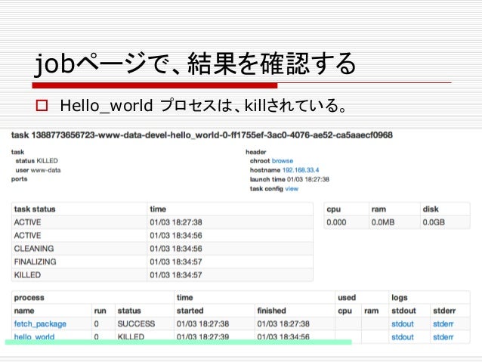The image size is (482, 362).
Task: Open stdout log for hello_world
Action: point(402,336)
